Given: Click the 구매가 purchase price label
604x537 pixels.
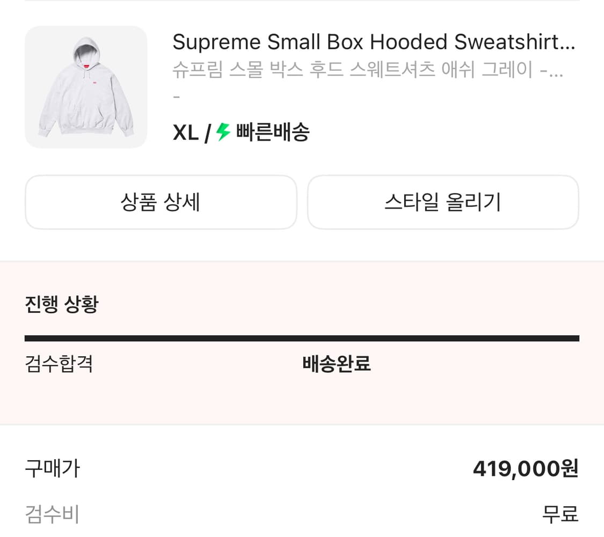Looking at the screenshot, I should (52, 468).
